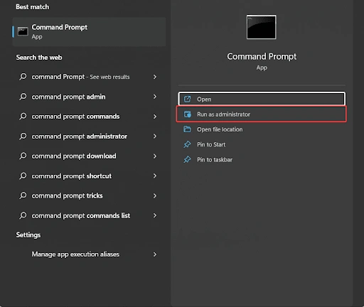Click the Pin to Start pin icon
Screen dimensions: 364x307
(x=187, y=144)
